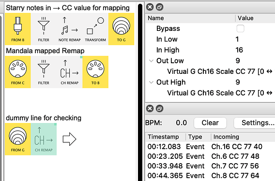Select the TO B DIN output module
Viewport: 275px width, 181px height.
[x=95, y=72]
